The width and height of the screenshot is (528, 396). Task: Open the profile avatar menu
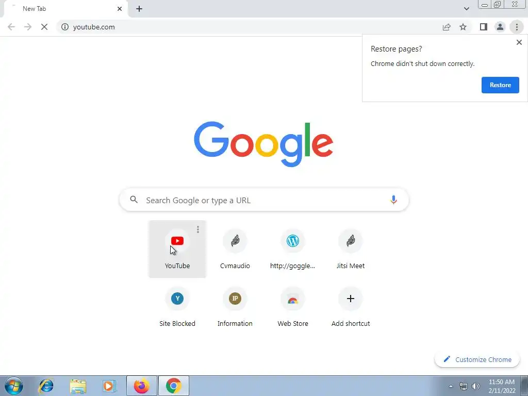click(x=500, y=27)
